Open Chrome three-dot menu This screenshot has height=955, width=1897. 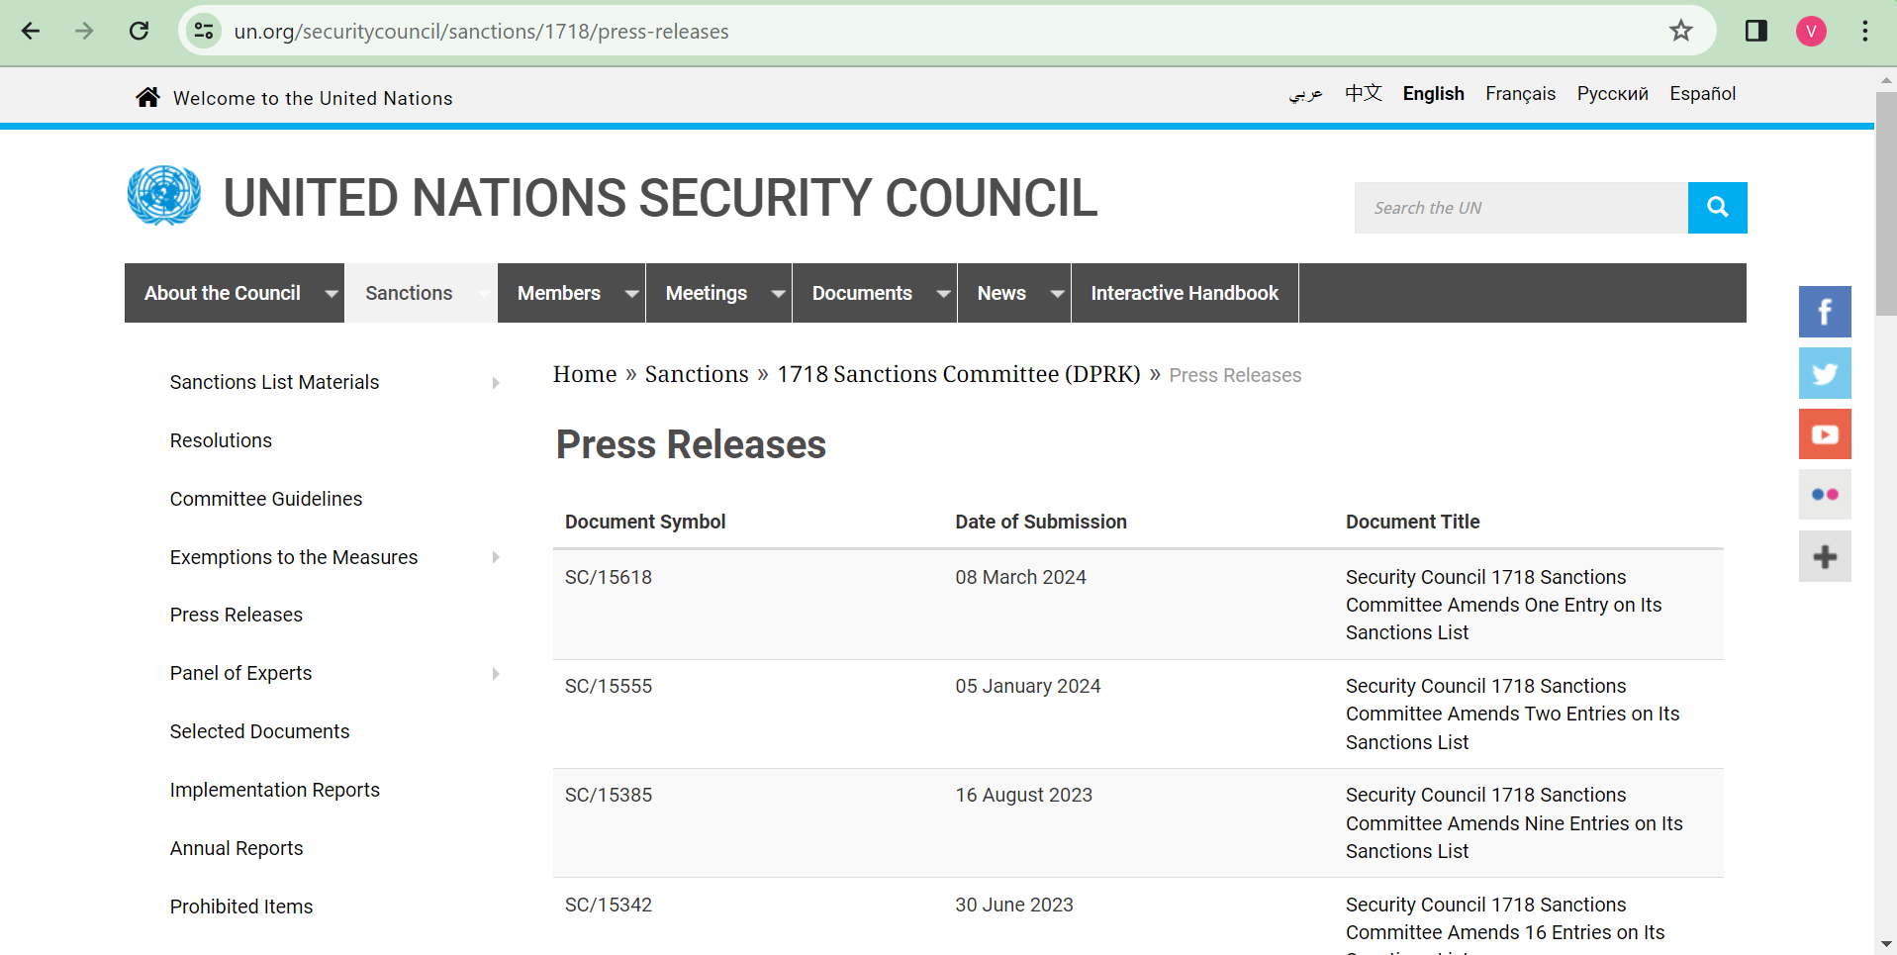1865,31
